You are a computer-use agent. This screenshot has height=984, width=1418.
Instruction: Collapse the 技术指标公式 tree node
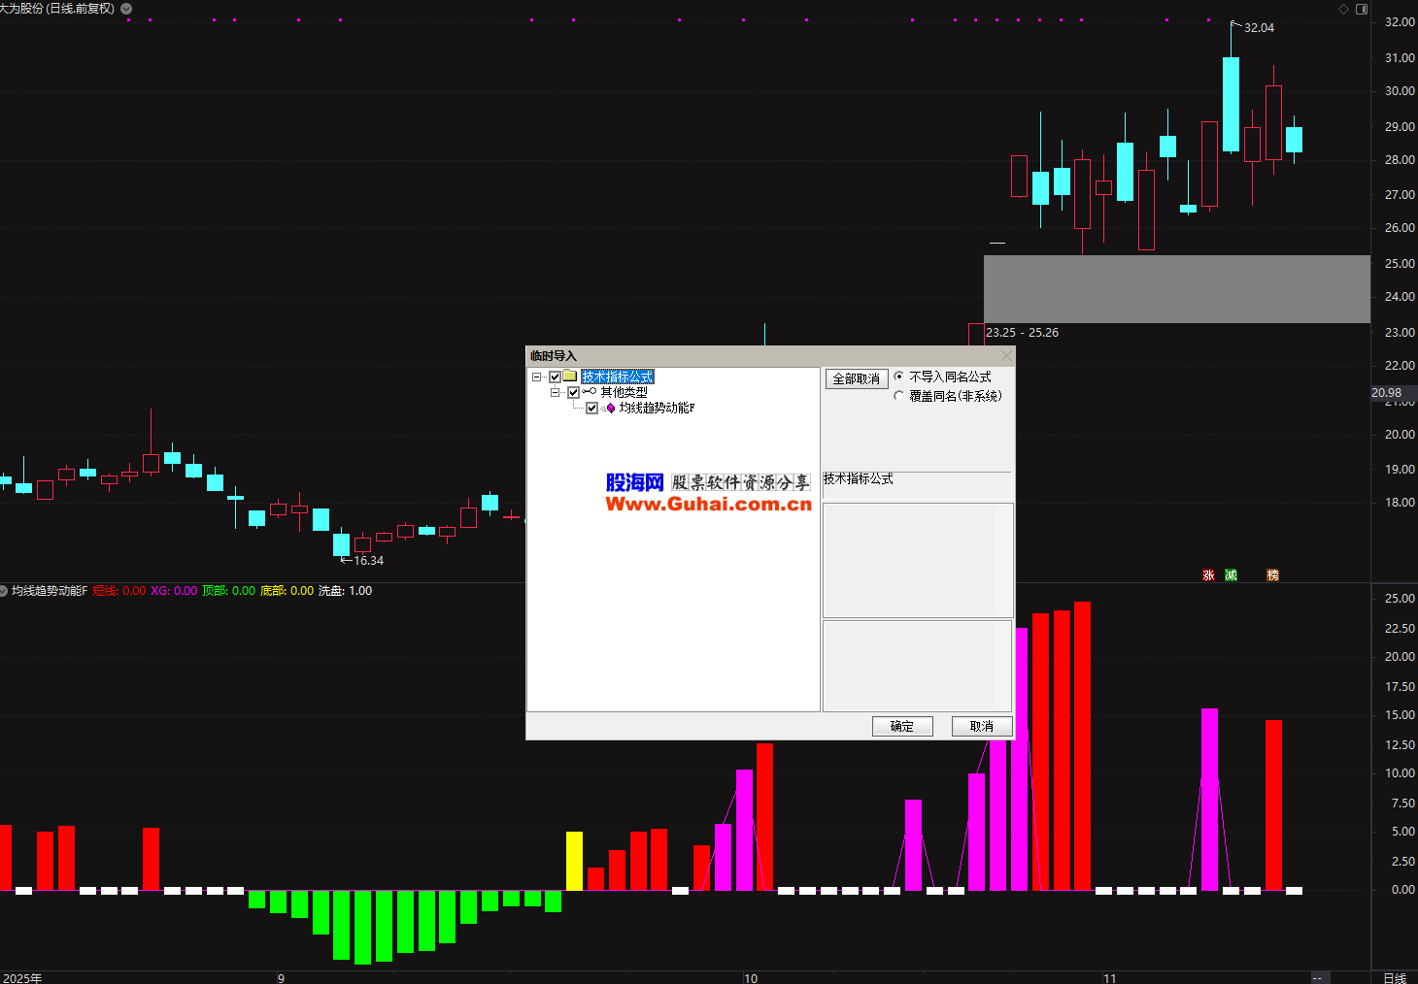point(536,377)
